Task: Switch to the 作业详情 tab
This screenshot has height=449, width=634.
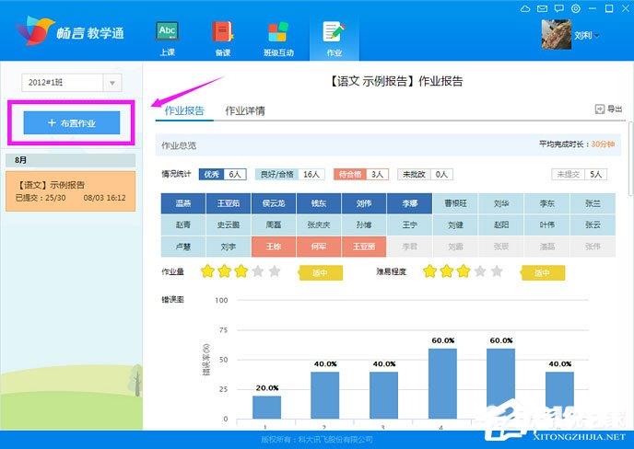Action: click(245, 110)
